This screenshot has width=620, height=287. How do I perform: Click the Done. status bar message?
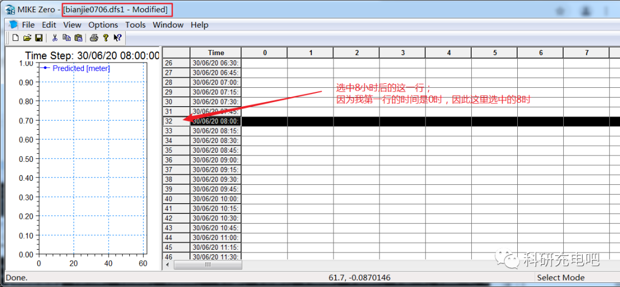(16, 278)
